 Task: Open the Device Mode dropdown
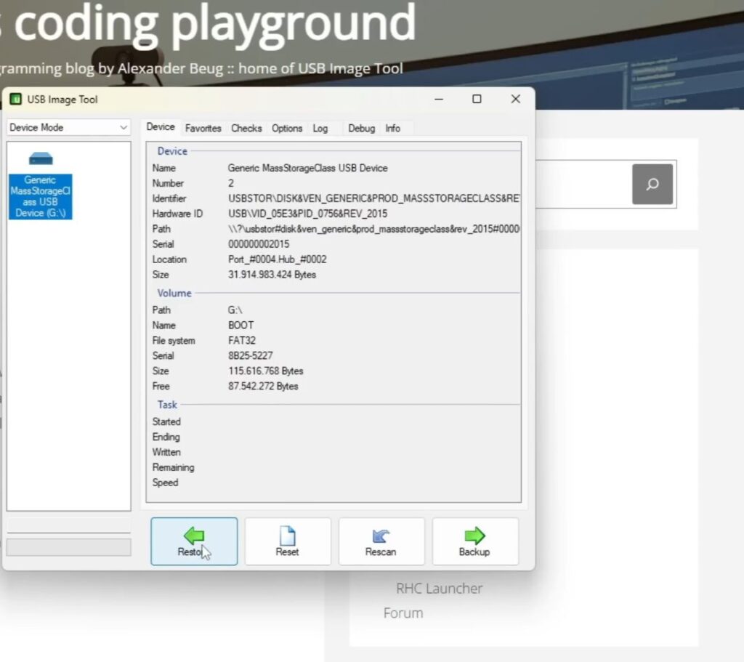pos(68,127)
